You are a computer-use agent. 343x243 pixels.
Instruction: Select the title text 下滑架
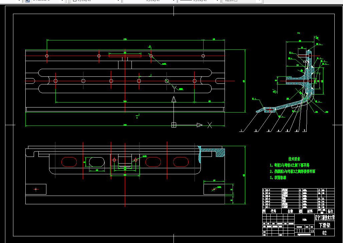pos(324,225)
